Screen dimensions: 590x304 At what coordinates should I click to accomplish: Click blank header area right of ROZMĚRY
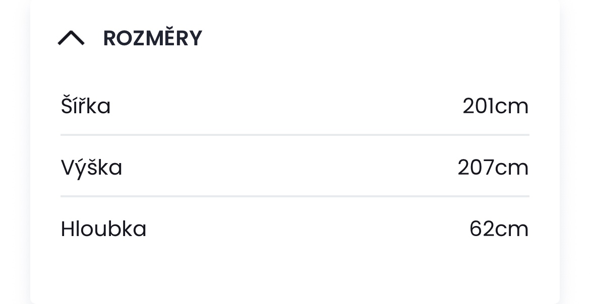click(x=378, y=38)
